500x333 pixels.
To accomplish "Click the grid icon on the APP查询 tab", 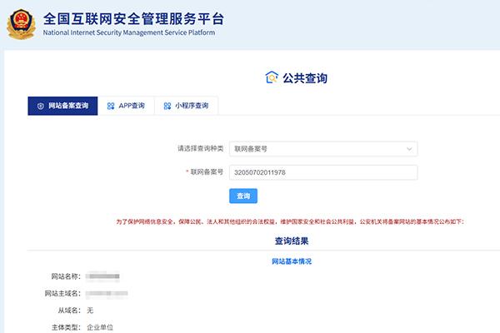I will point(111,107).
